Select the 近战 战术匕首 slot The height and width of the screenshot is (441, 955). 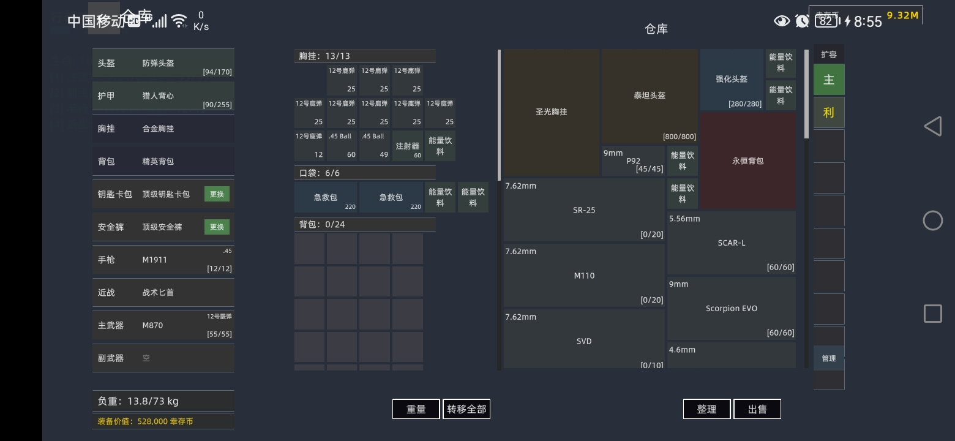163,292
